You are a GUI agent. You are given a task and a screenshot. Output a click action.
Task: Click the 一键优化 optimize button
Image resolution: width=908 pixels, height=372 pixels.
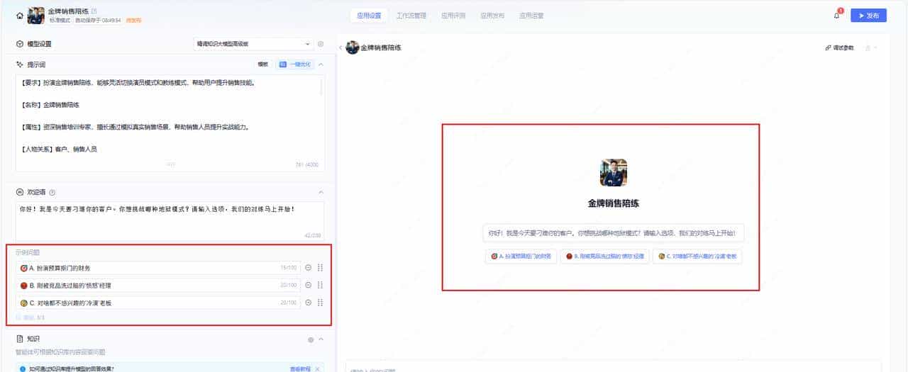294,64
